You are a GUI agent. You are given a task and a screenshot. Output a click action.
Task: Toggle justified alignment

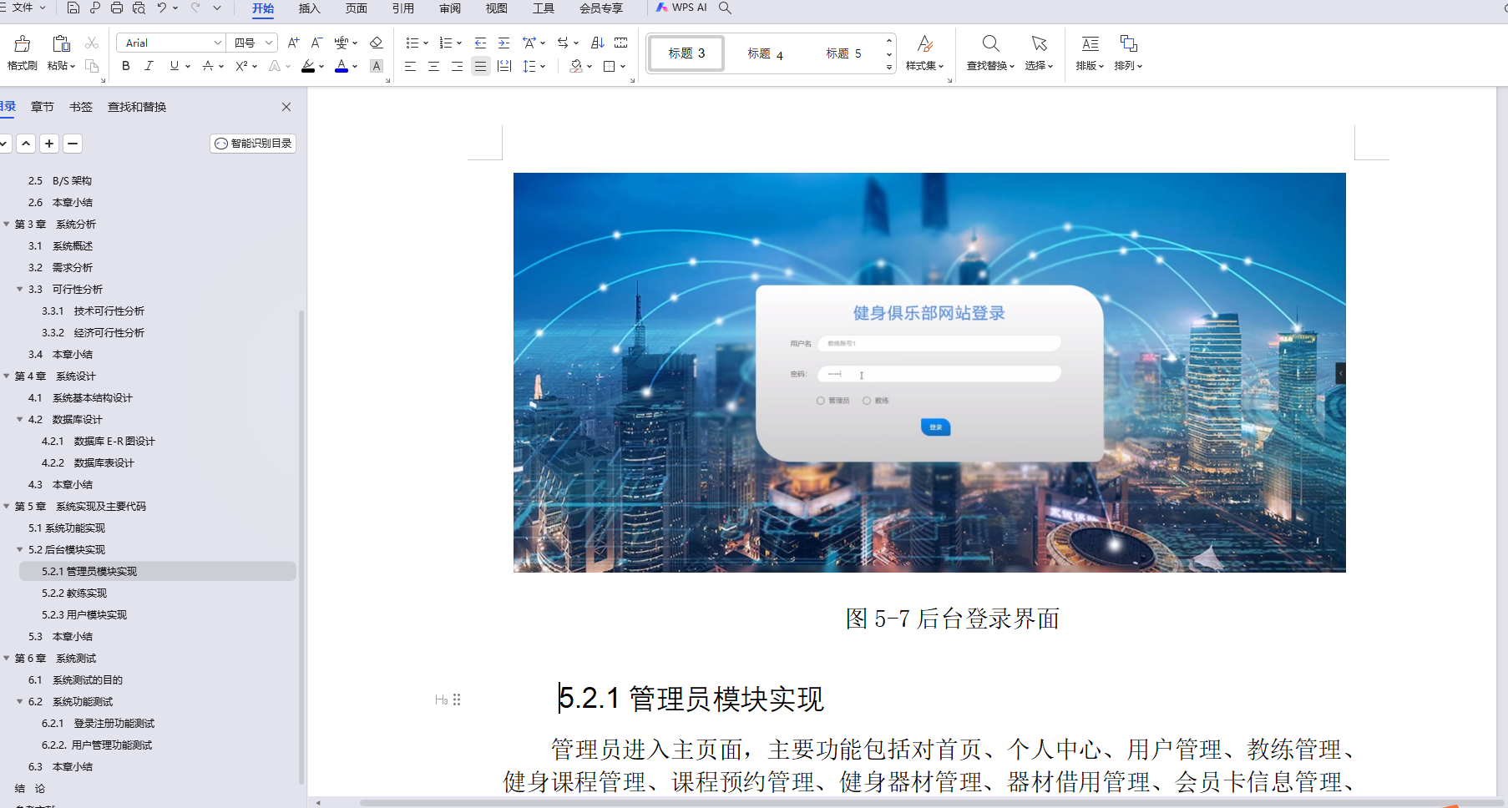[x=480, y=66]
